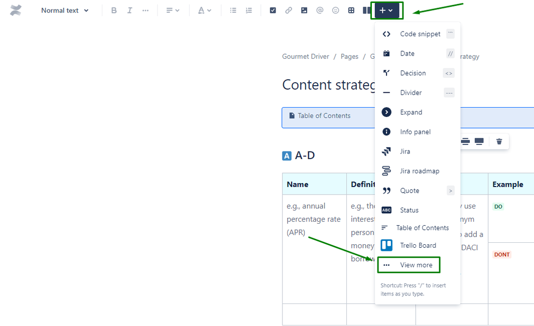
Task: Insert a layouts section
Action: (366, 11)
